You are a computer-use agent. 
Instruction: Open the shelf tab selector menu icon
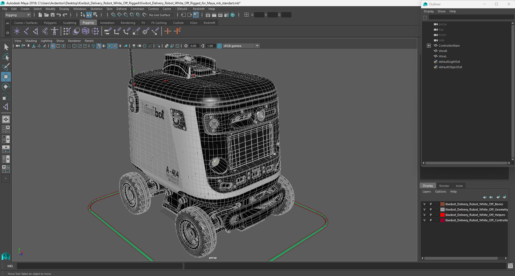point(8,23)
